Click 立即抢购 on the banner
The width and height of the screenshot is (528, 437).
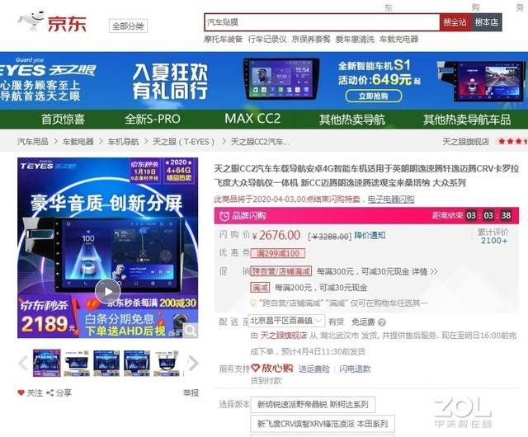(x=374, y=96)
